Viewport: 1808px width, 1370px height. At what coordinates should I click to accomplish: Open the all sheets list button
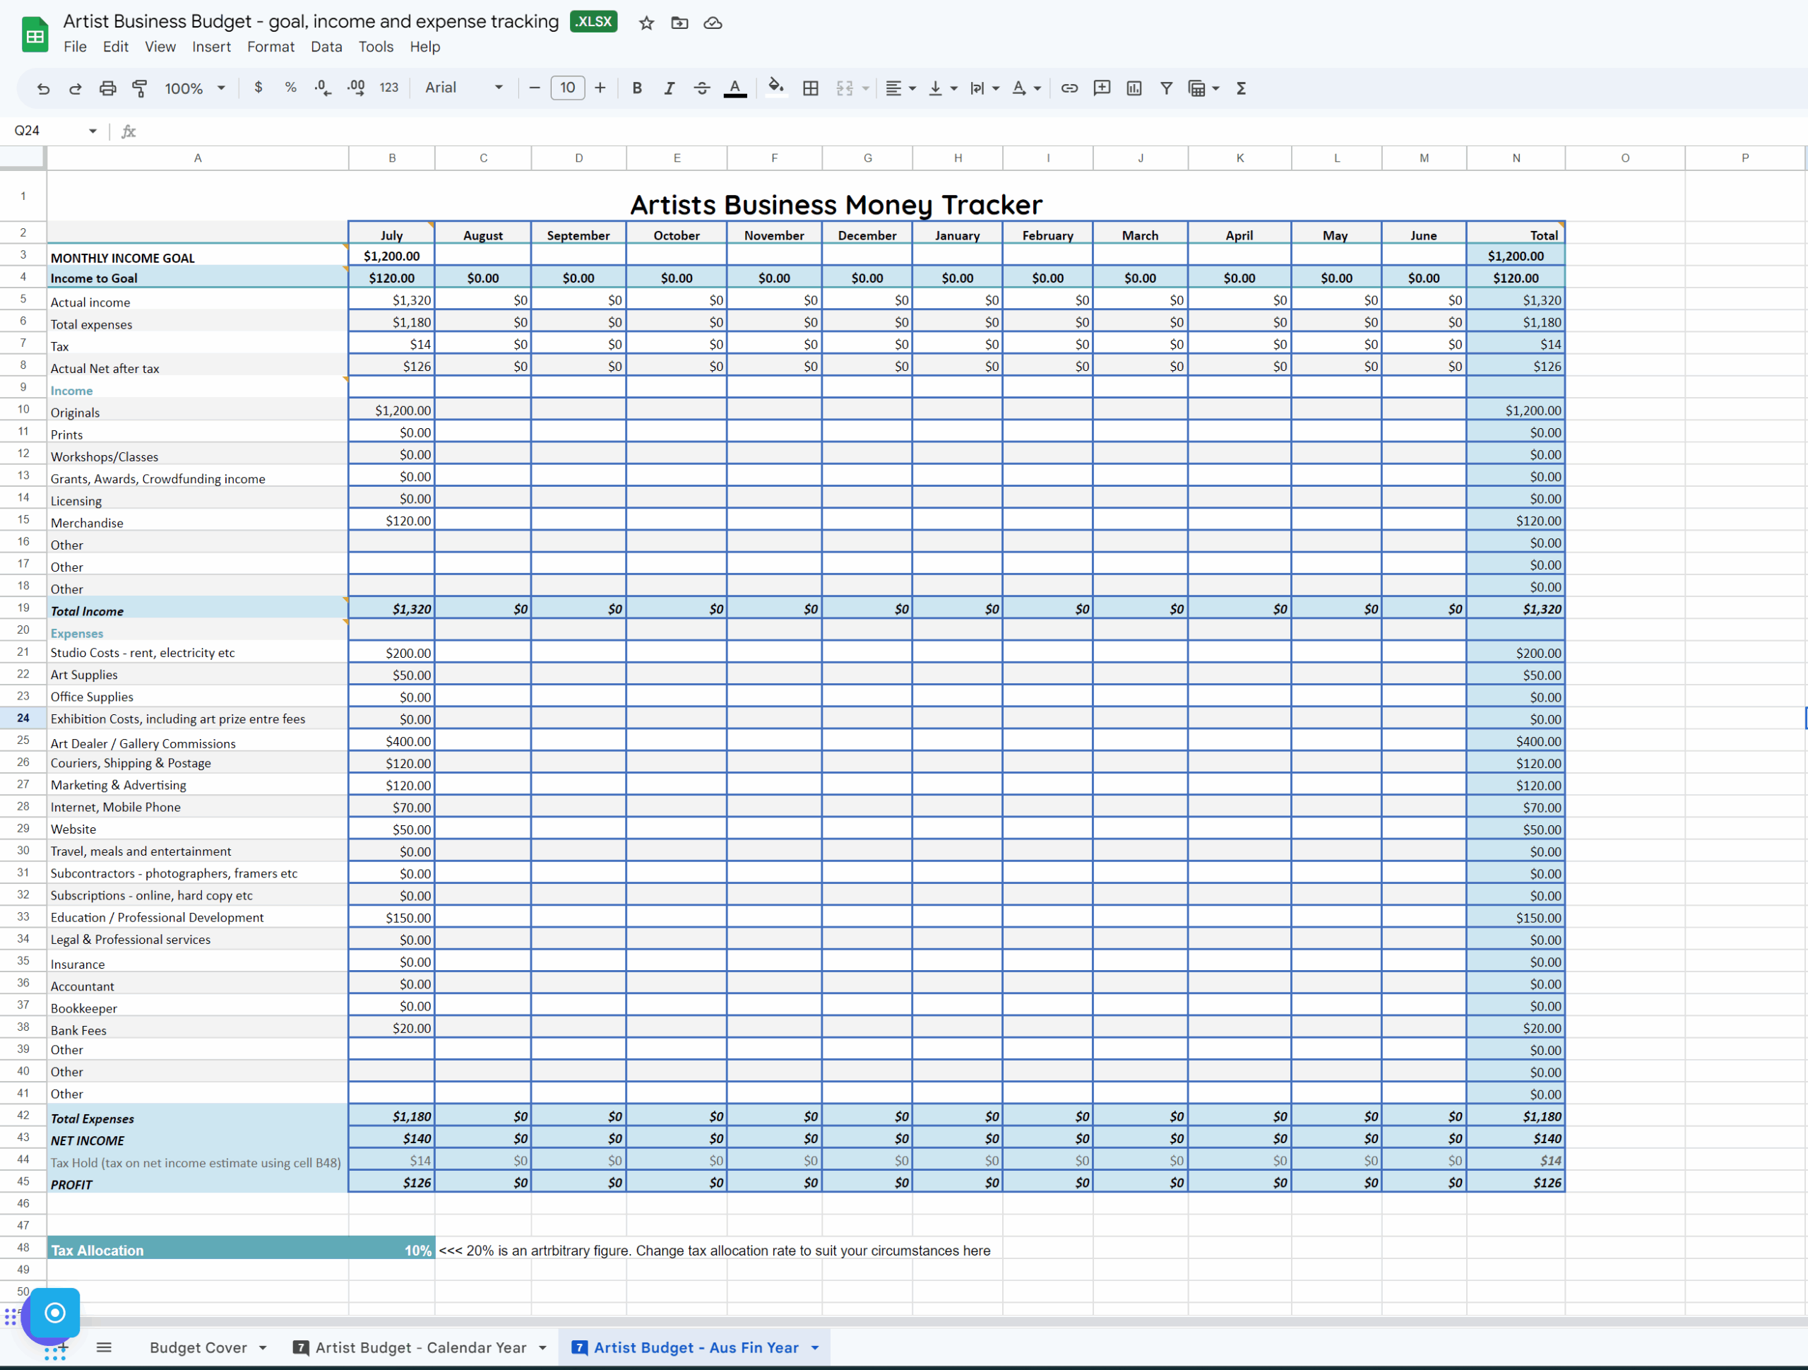[x=104, y=1348]
